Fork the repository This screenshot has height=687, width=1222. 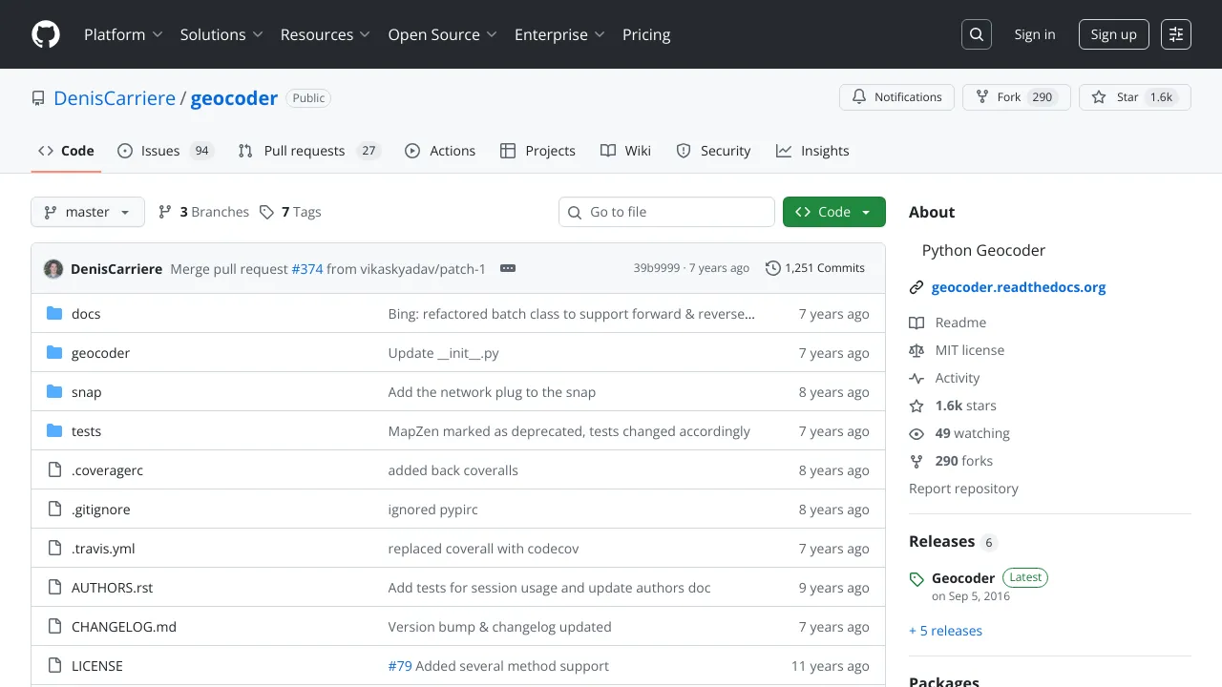point(1016,97)
